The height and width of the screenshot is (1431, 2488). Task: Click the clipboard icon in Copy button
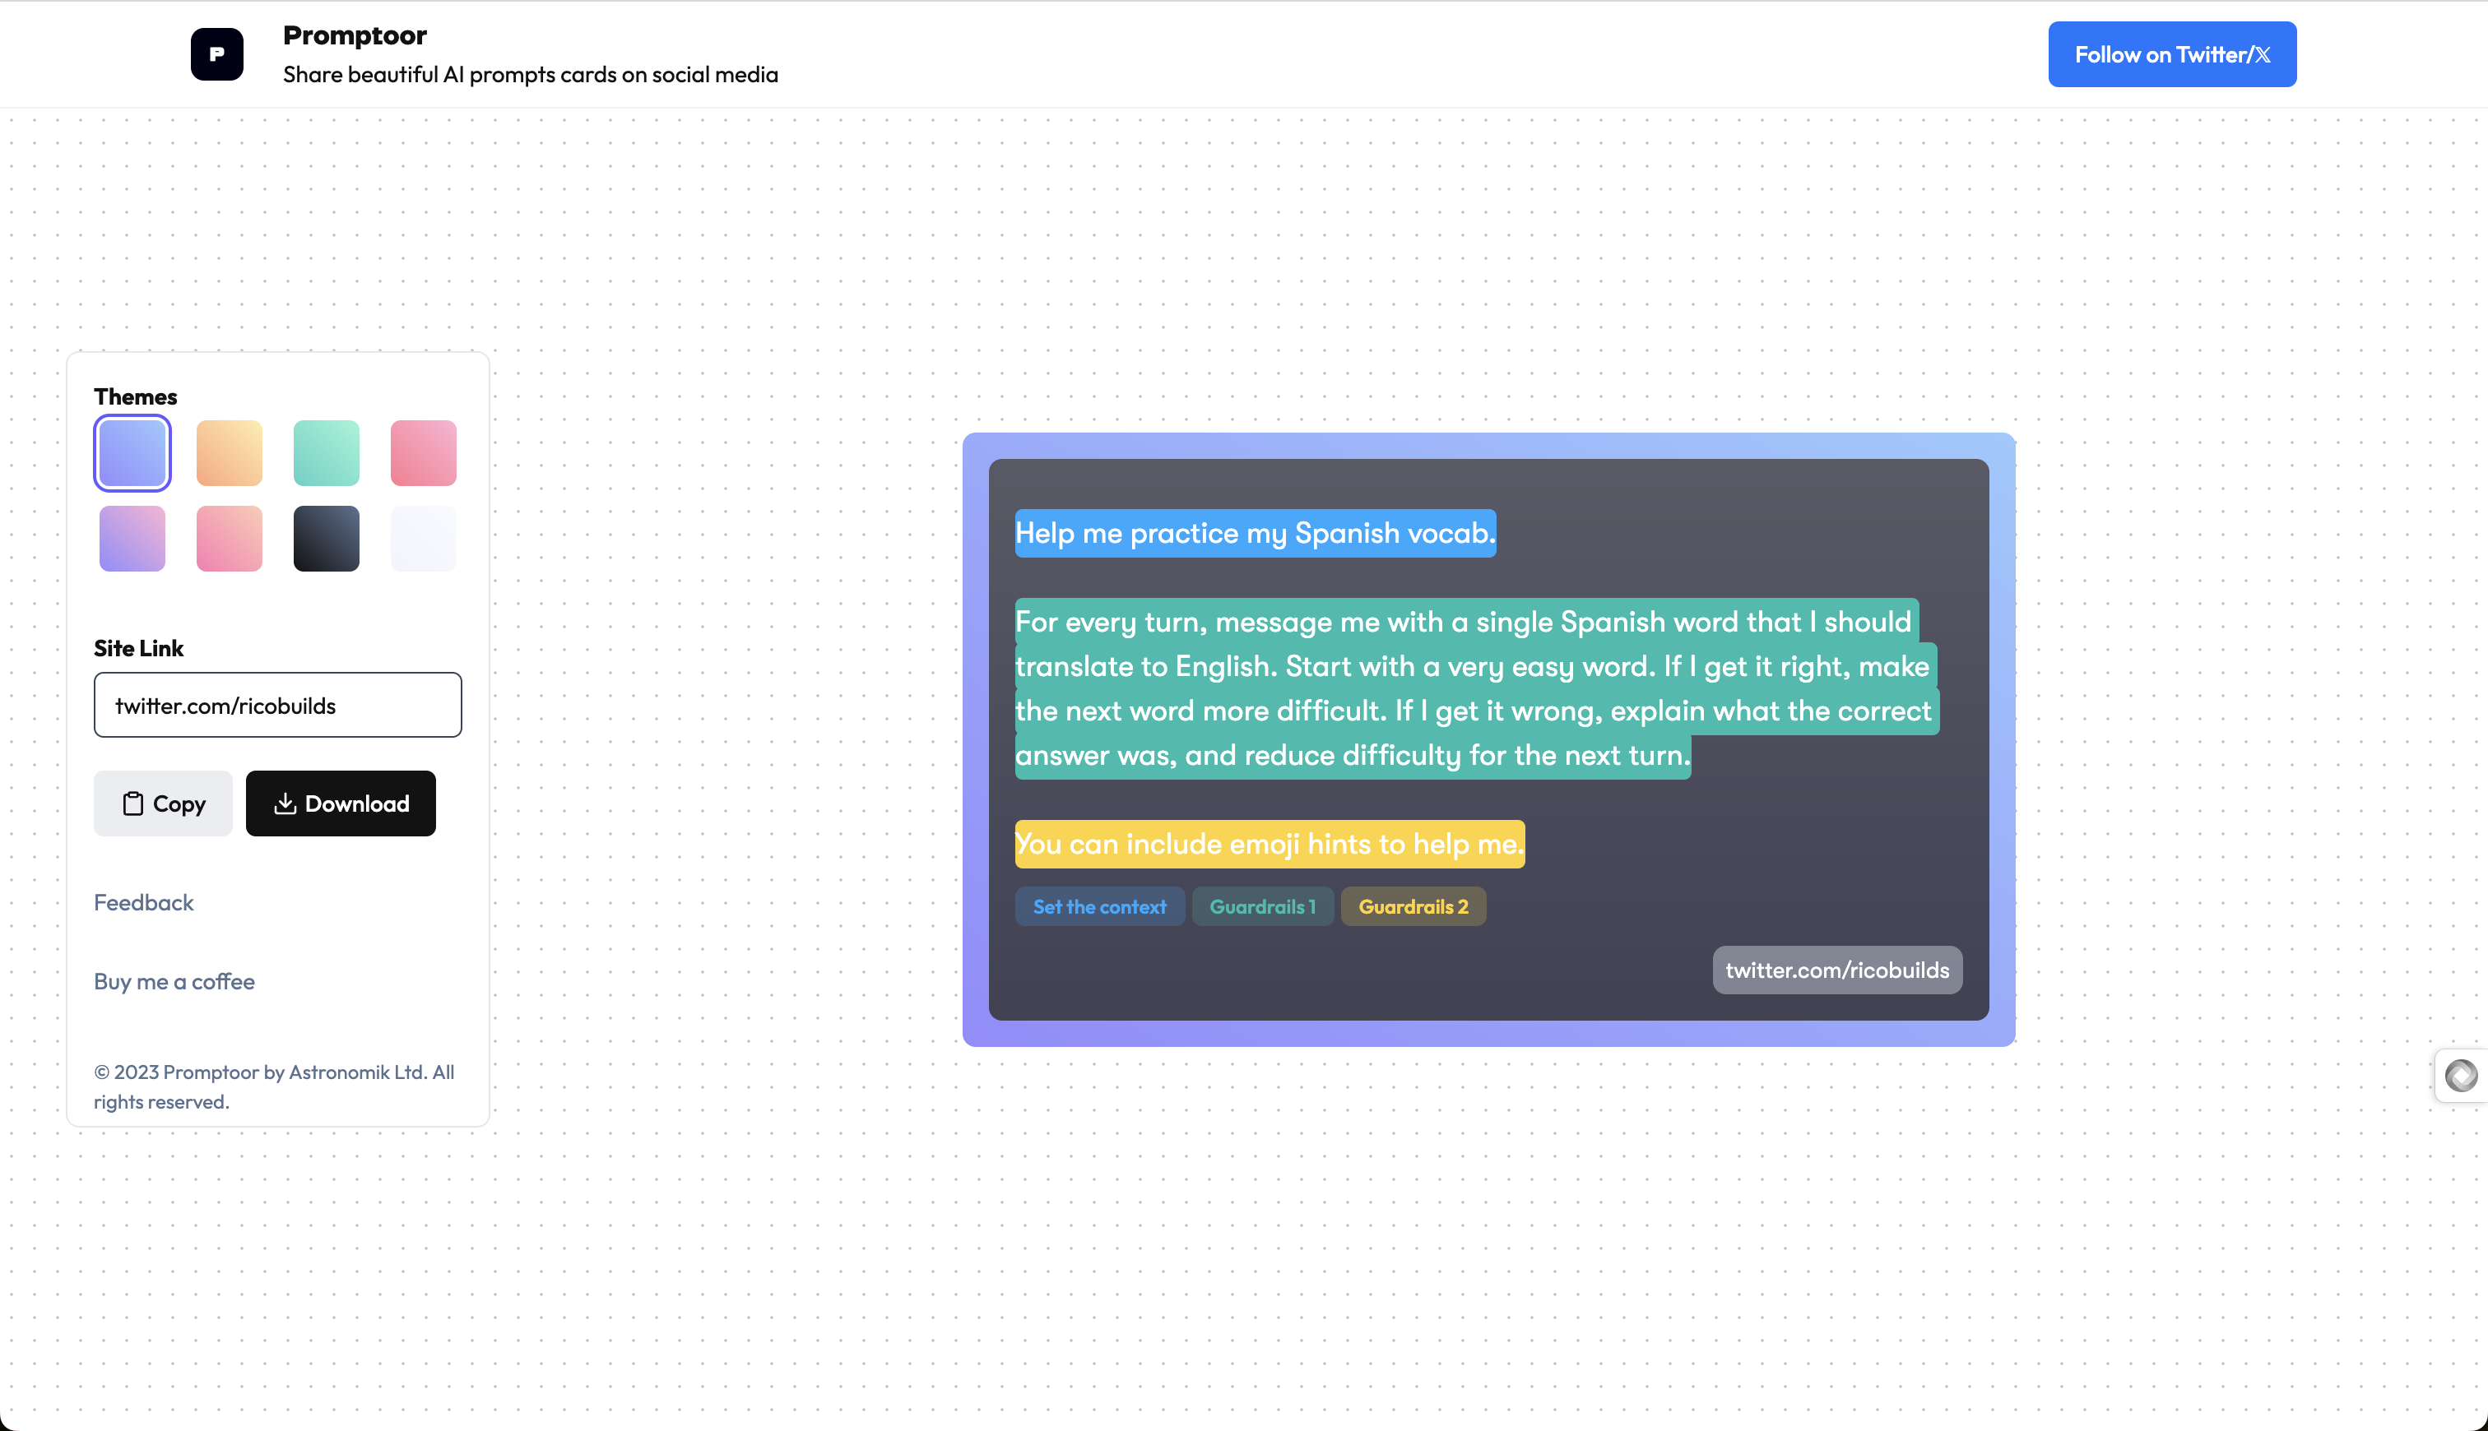[132, 804]
